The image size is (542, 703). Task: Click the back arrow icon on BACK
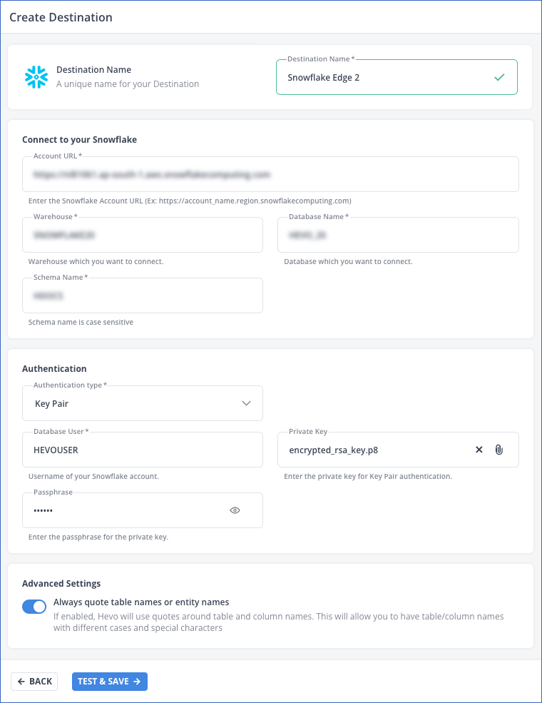pos(21,682)
